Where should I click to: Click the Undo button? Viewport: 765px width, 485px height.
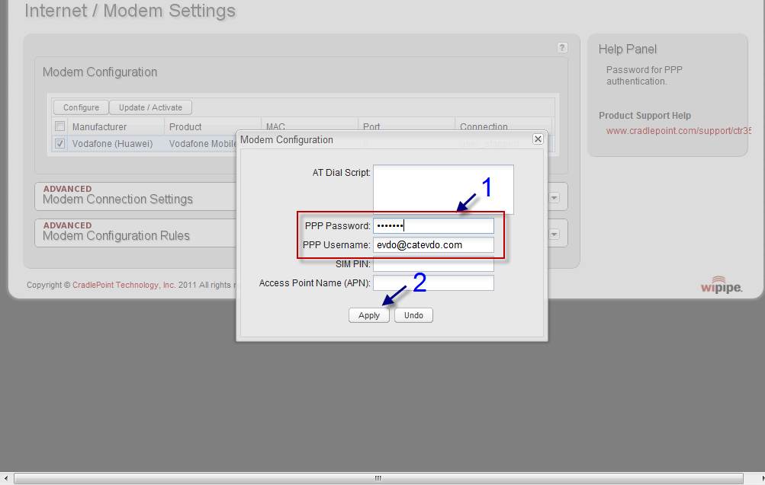coord(413,315)
